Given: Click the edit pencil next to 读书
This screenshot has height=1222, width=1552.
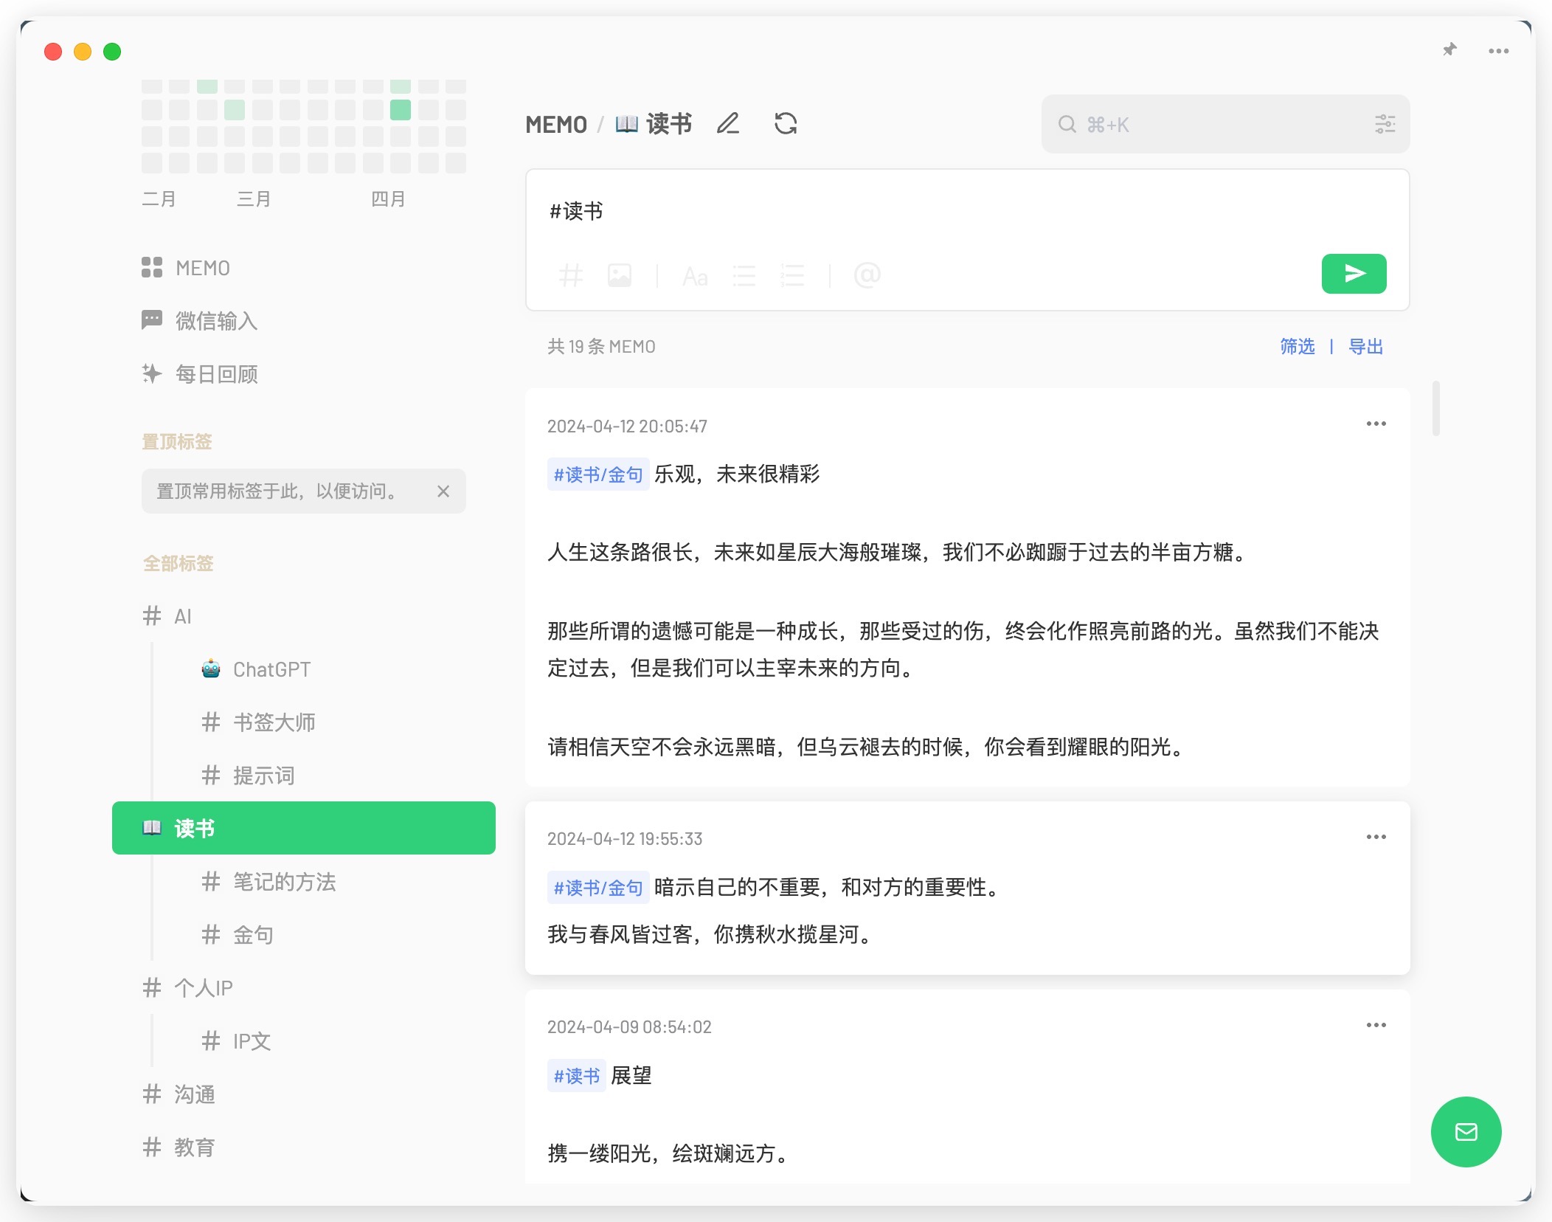Looking at the screenshot, I should [727, 124].
